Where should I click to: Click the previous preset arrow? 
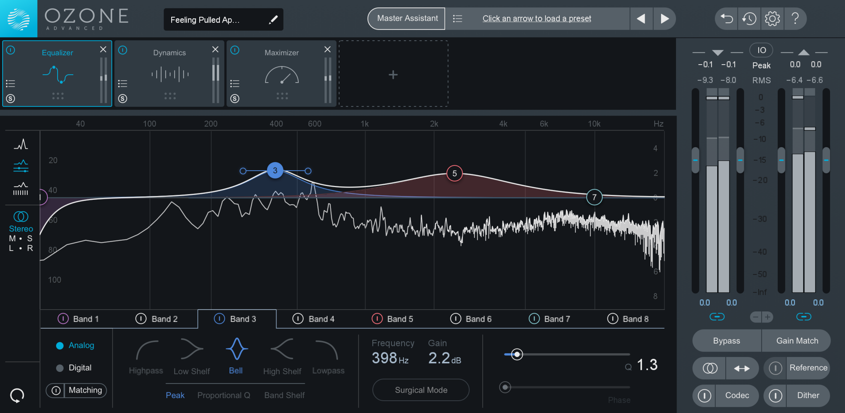click(641, 19)
